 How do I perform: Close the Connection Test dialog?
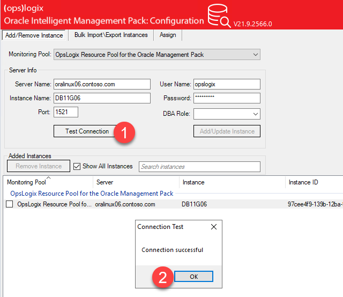(214, 227)
